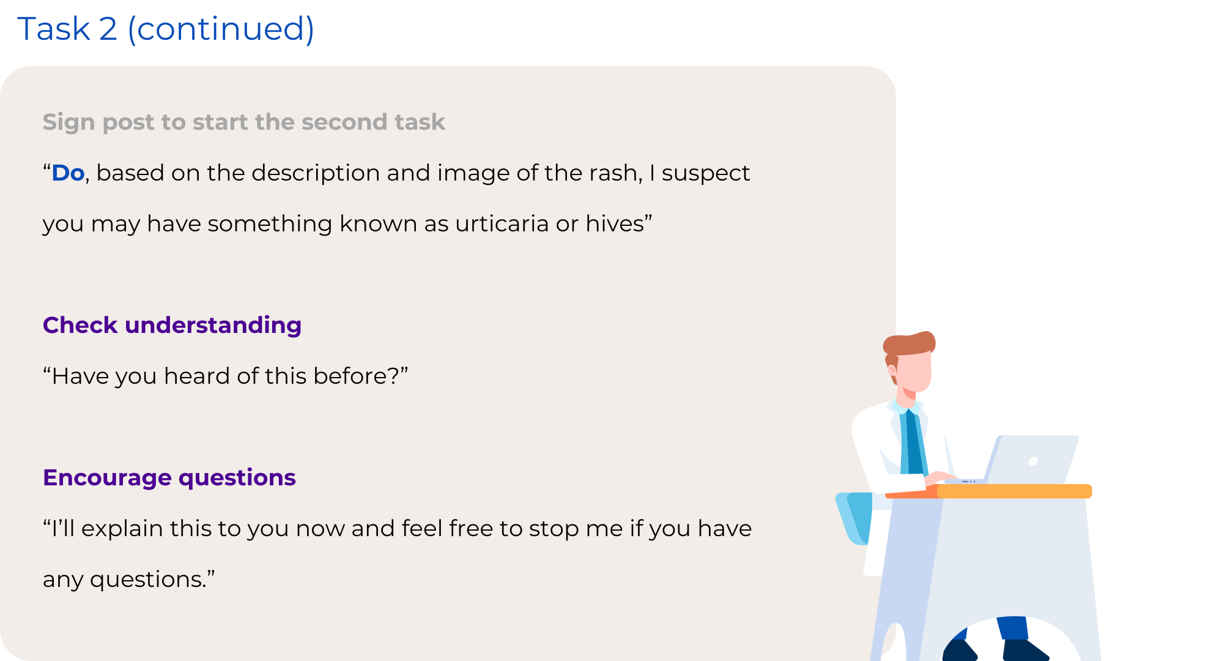Click the line beginning 'I'll explain this to you now'
The height and width of the screenshot is (661, 1211).
397,528
